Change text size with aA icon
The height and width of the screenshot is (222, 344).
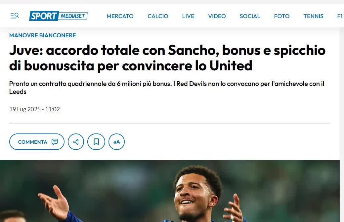pyautogui.click(x=116, y=142)
